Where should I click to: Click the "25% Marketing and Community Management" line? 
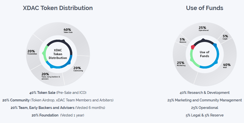click(205, 100)
